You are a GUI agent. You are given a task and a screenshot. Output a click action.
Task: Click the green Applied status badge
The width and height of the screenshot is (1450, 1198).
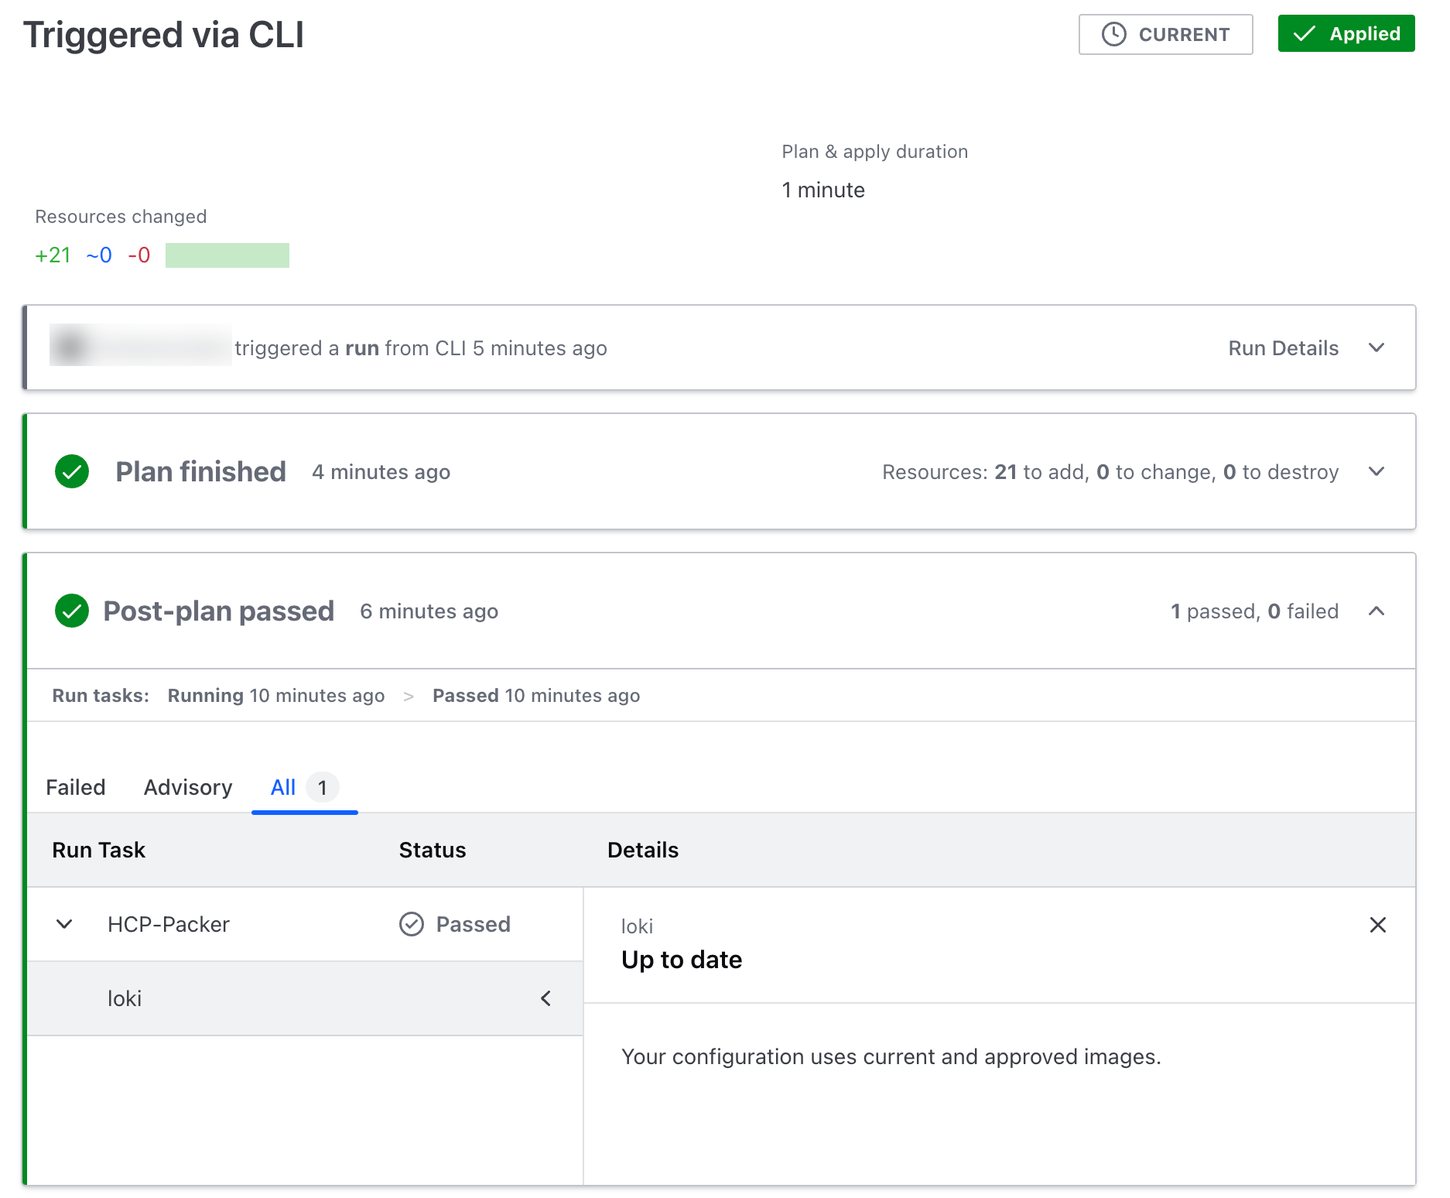1346,34
